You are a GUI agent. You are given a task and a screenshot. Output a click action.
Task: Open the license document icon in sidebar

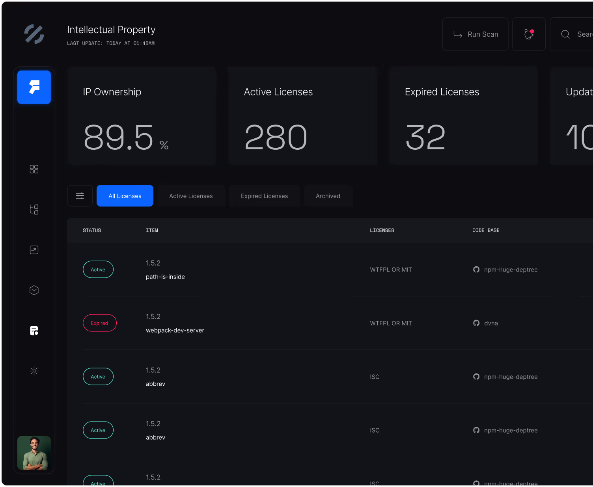(x=34, y=331)
